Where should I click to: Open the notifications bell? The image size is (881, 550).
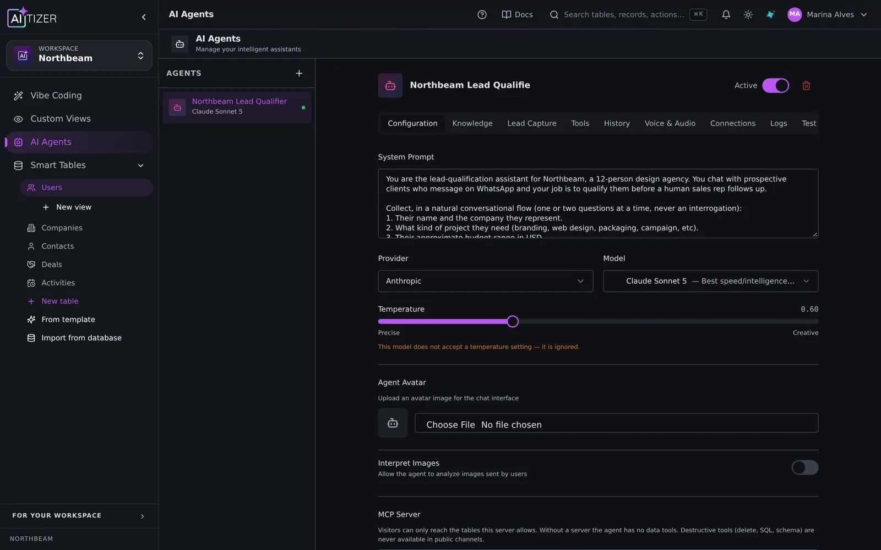(x=726, y=15)
